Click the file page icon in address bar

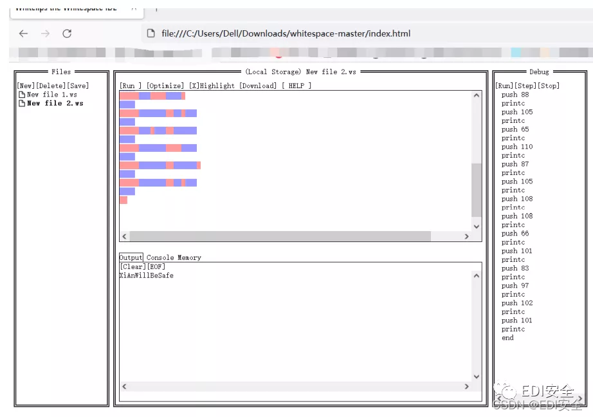[x=151, y=33]
